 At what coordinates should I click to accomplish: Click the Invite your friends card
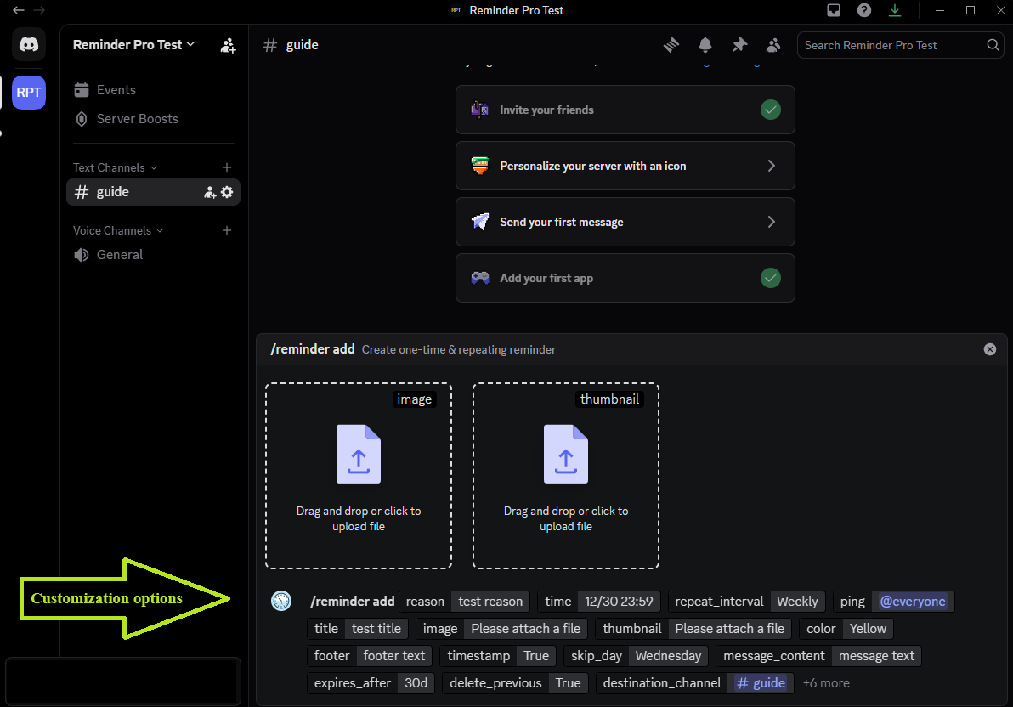coord(625,110)
